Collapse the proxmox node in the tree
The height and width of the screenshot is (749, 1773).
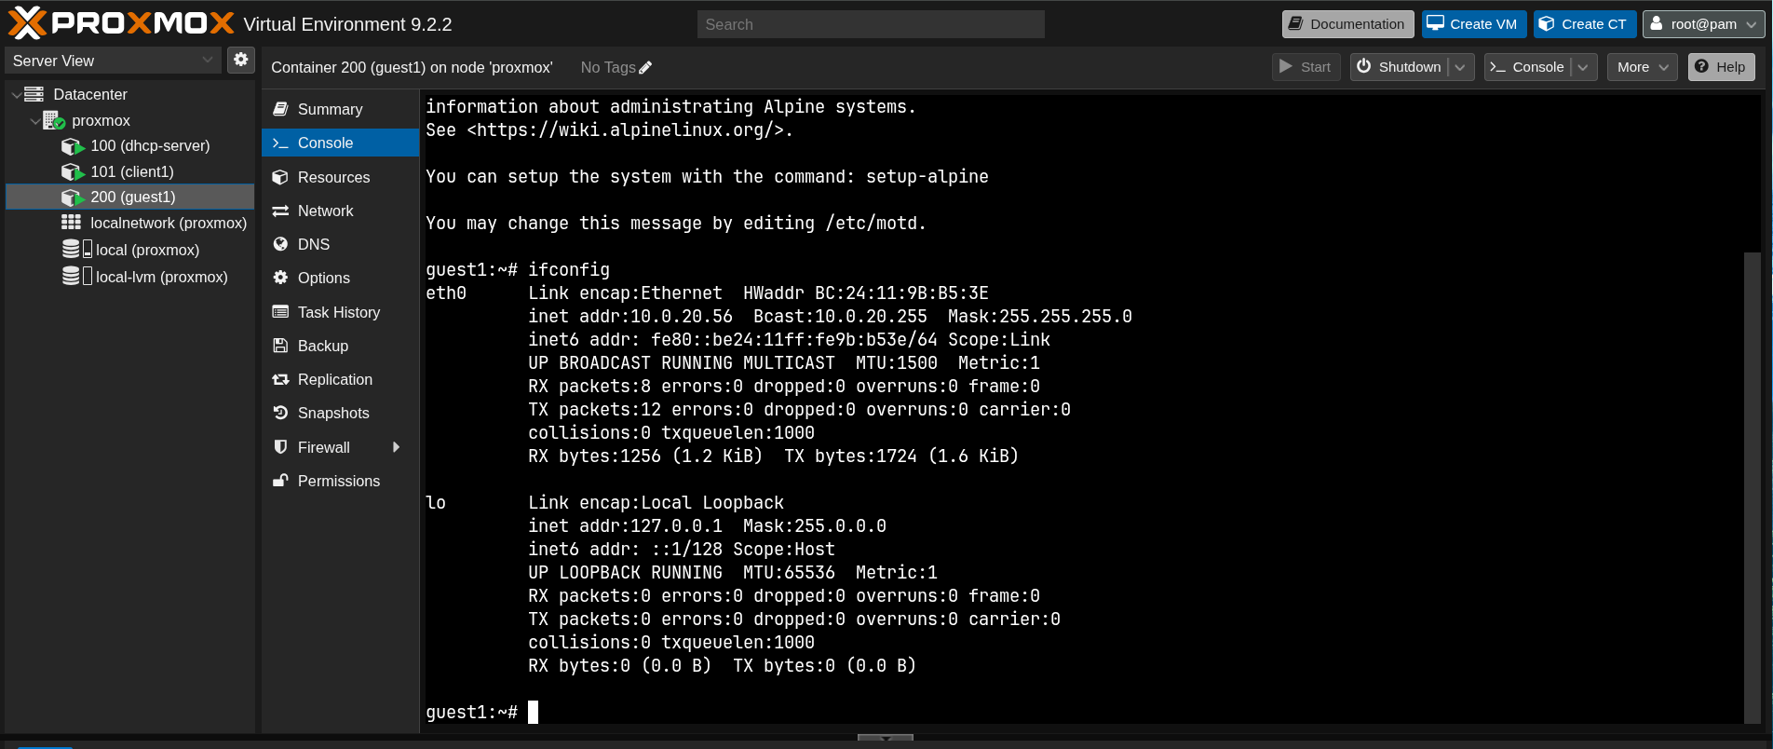click(x=34, y=120)
